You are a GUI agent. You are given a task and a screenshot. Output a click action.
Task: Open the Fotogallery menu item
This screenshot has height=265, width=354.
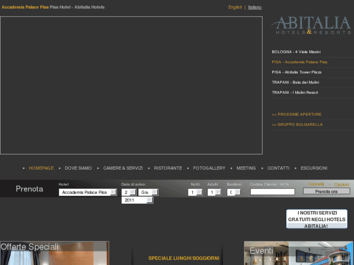[x=209, y=168]
